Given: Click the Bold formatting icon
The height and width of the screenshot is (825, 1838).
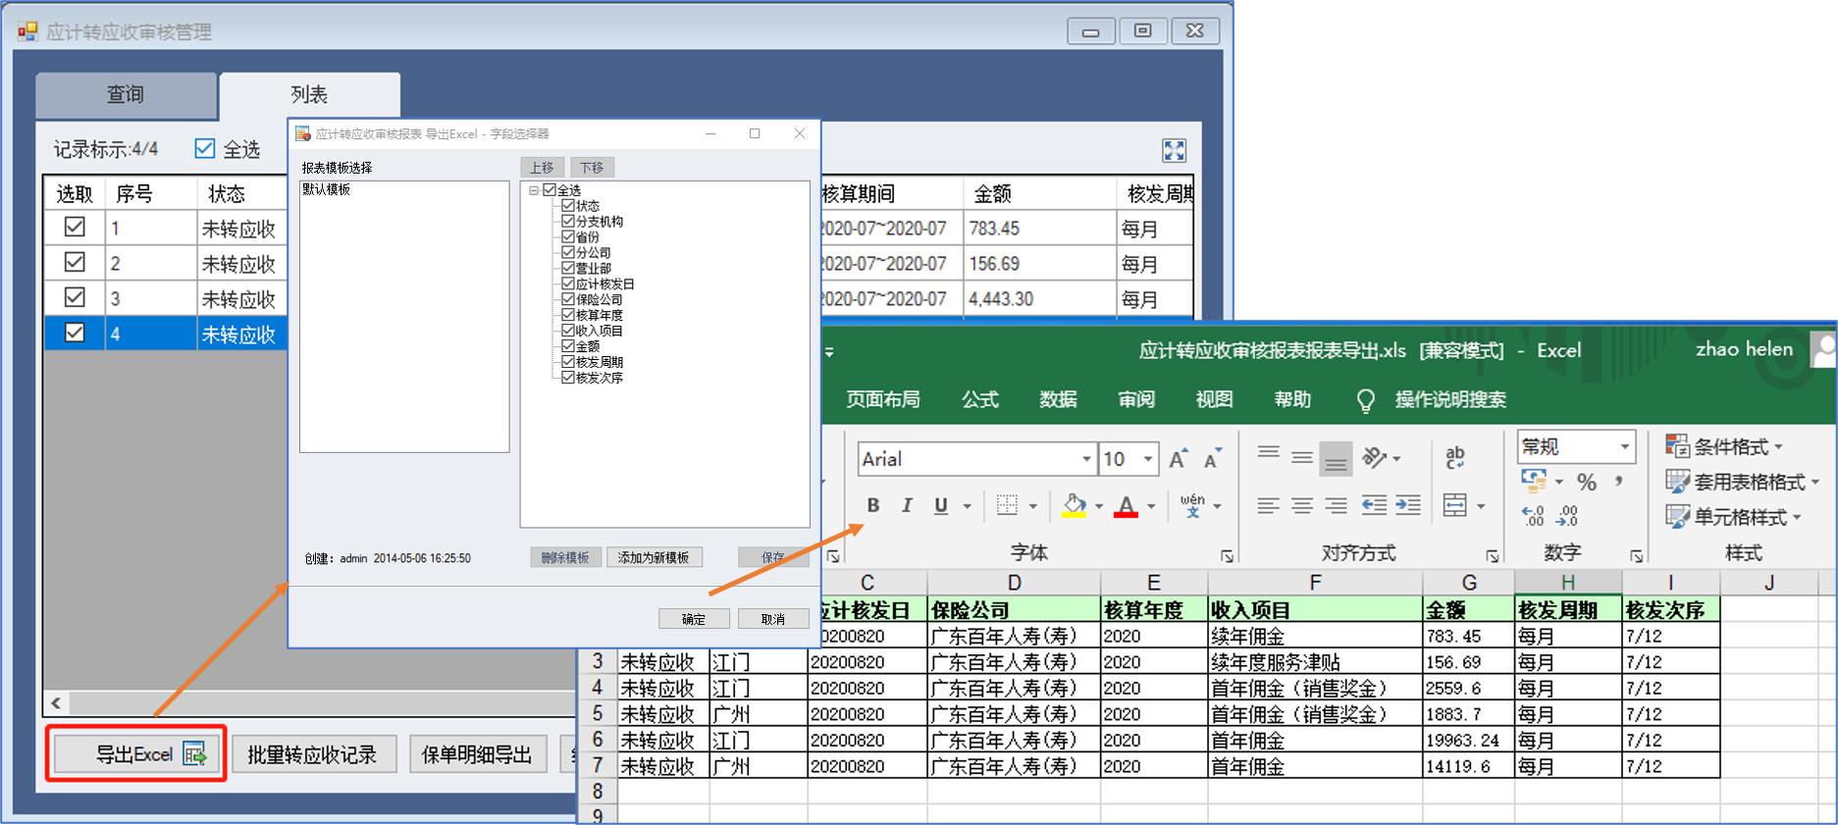Looking at the screenshot, I should [872, 505].
